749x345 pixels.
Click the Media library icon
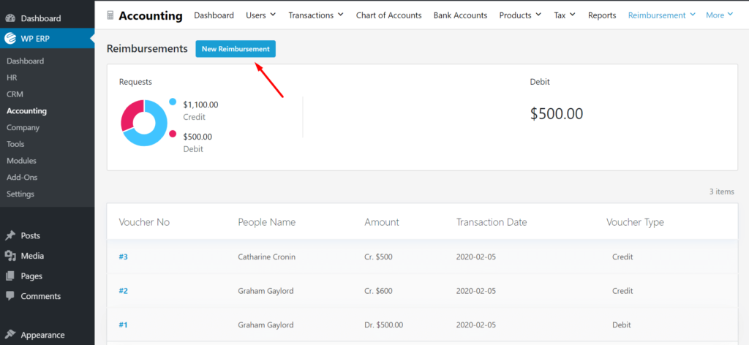pos(10,256)
